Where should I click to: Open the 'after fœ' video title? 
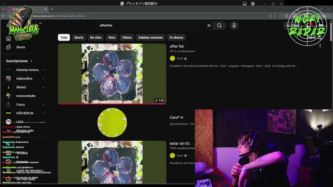(177, 46)
